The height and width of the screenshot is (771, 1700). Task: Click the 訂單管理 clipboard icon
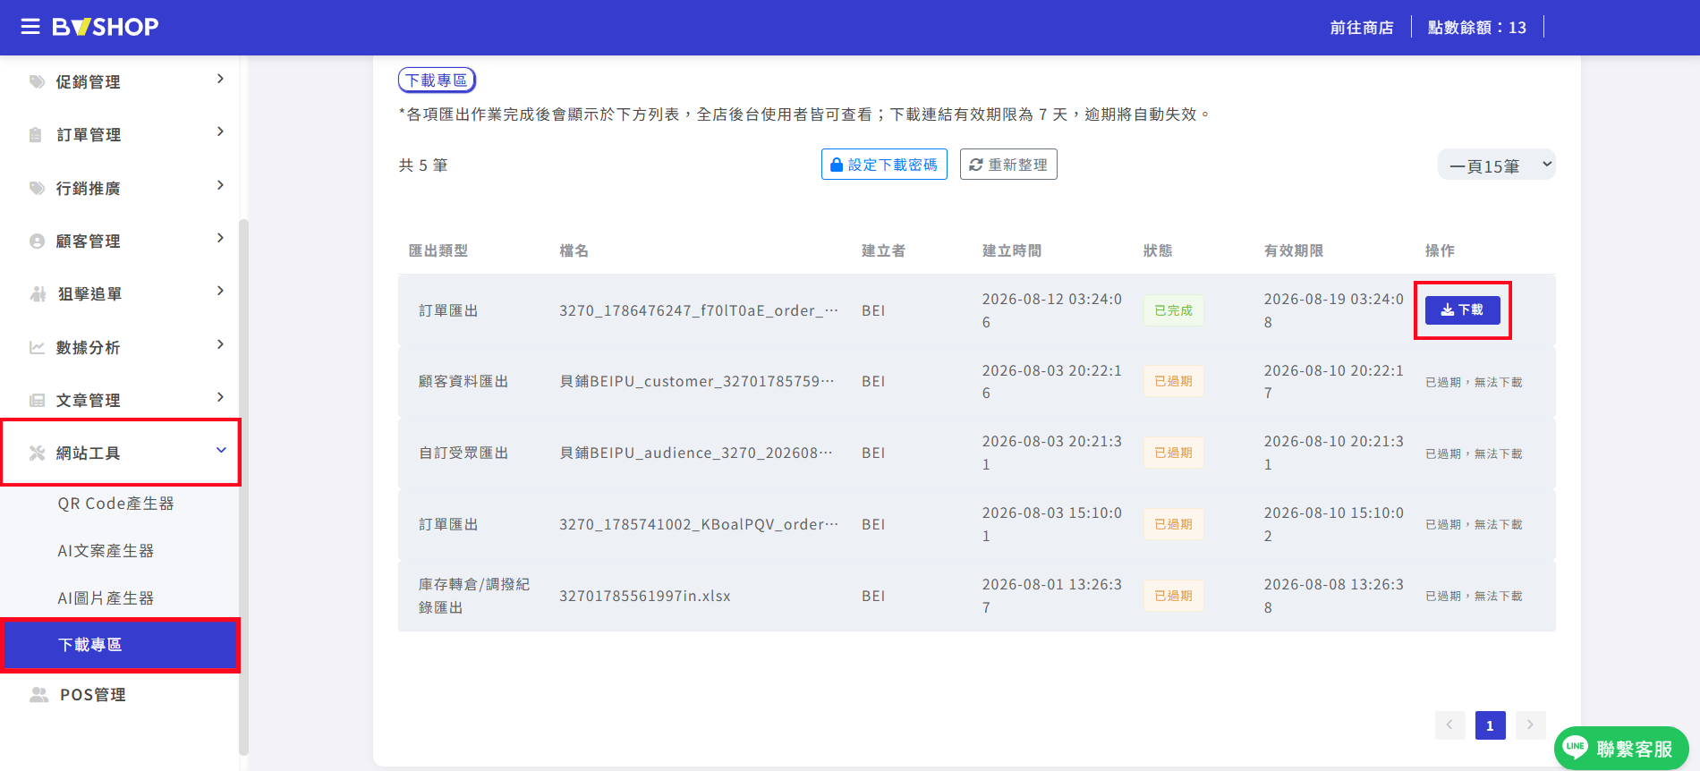pos(36,135)
